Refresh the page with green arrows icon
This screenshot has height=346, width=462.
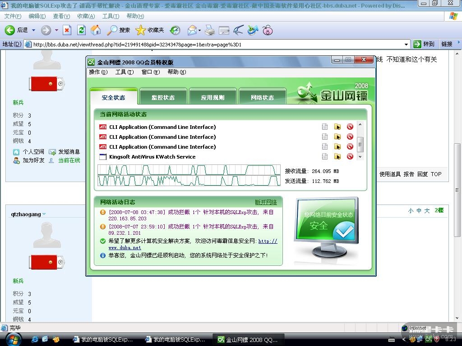click(x=81, y=30)
